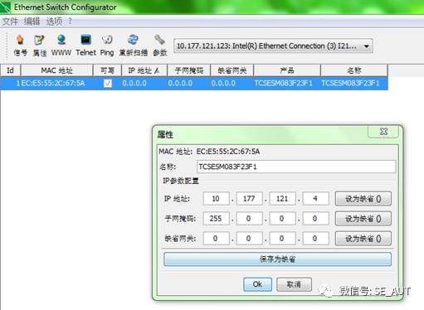Click the 名称 column header

(x=354, y=70)
